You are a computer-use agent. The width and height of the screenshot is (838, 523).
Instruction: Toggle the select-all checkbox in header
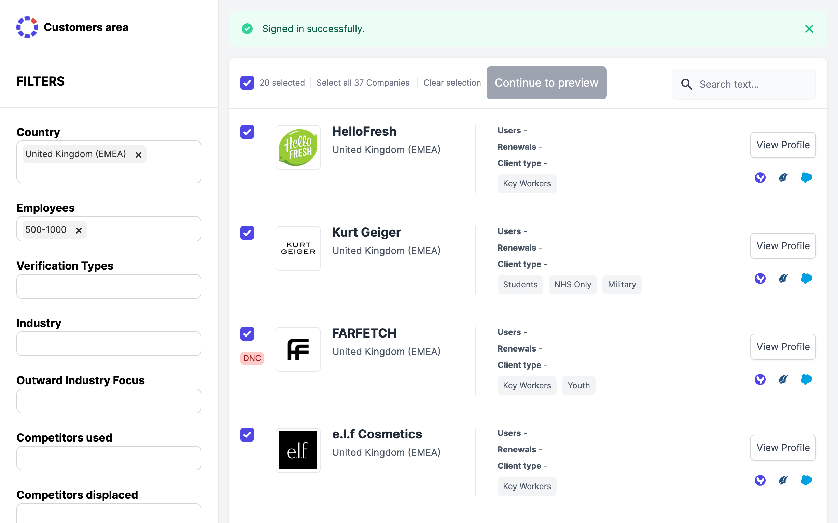coord(247,83)
